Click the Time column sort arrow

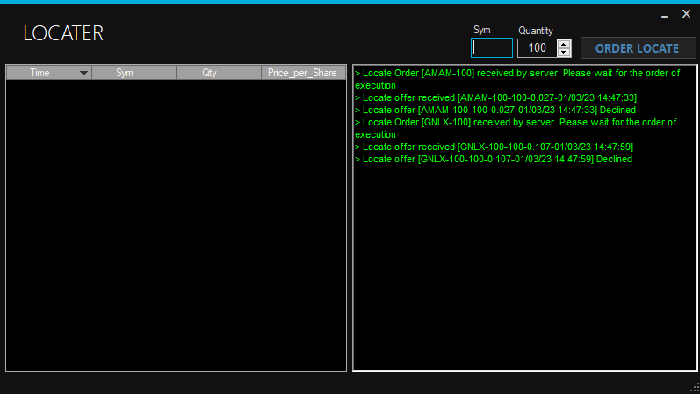coord(84,73)
